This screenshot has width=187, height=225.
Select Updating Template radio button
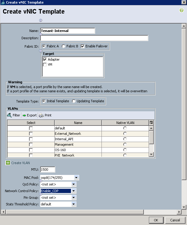pyautogui.click(x=74, y=101)
